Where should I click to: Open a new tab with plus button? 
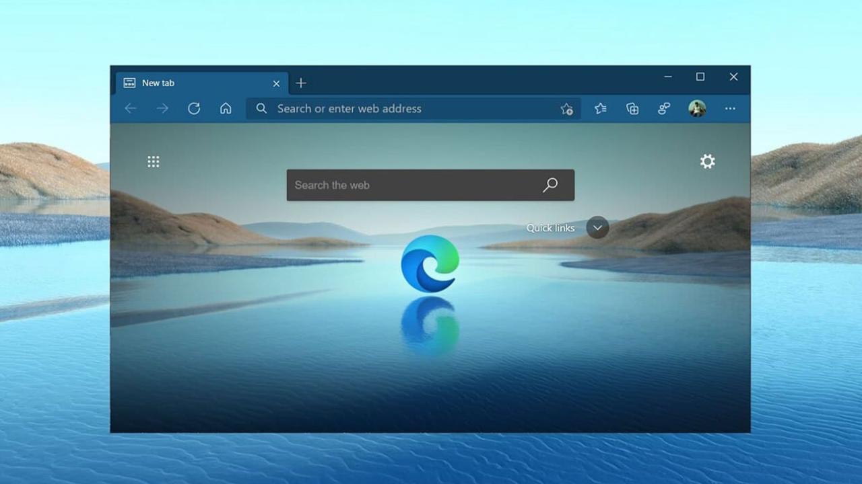(x=301, y=83)
